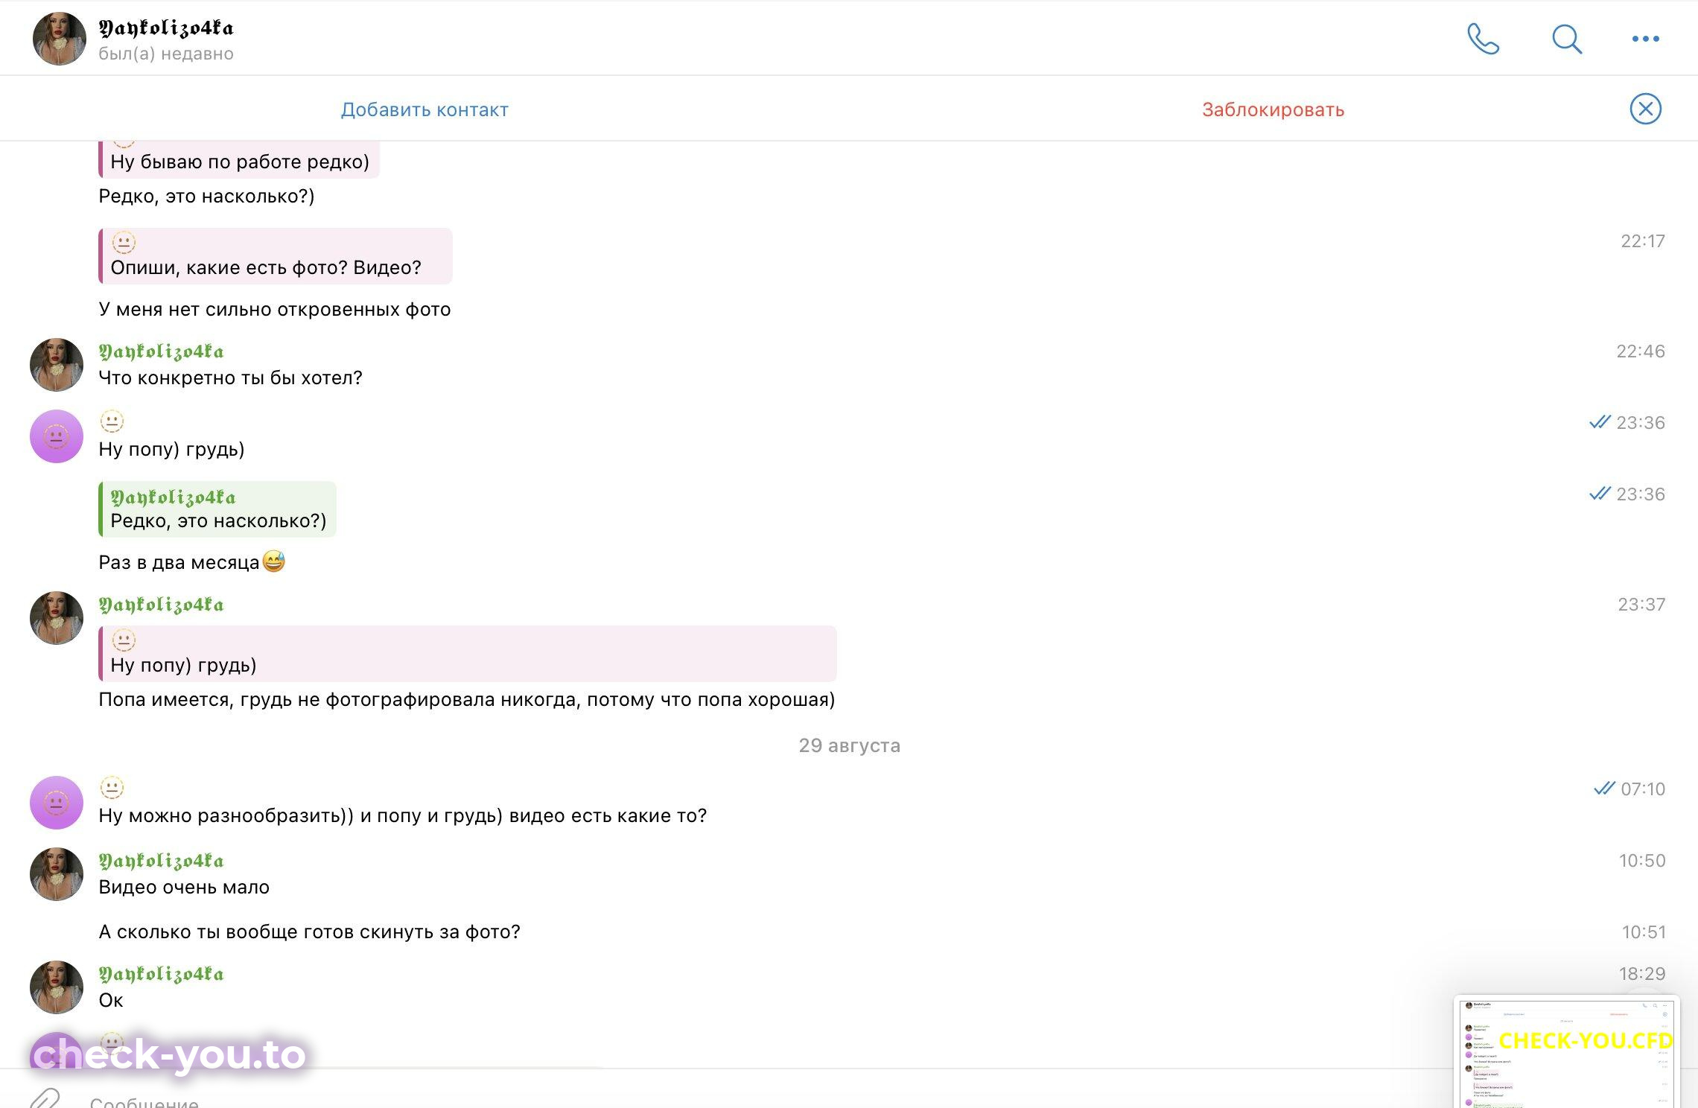Click the quoted 'Ну бываю по работе редко)' reply
The image size is (1698, 1108).
click(239, 159)
